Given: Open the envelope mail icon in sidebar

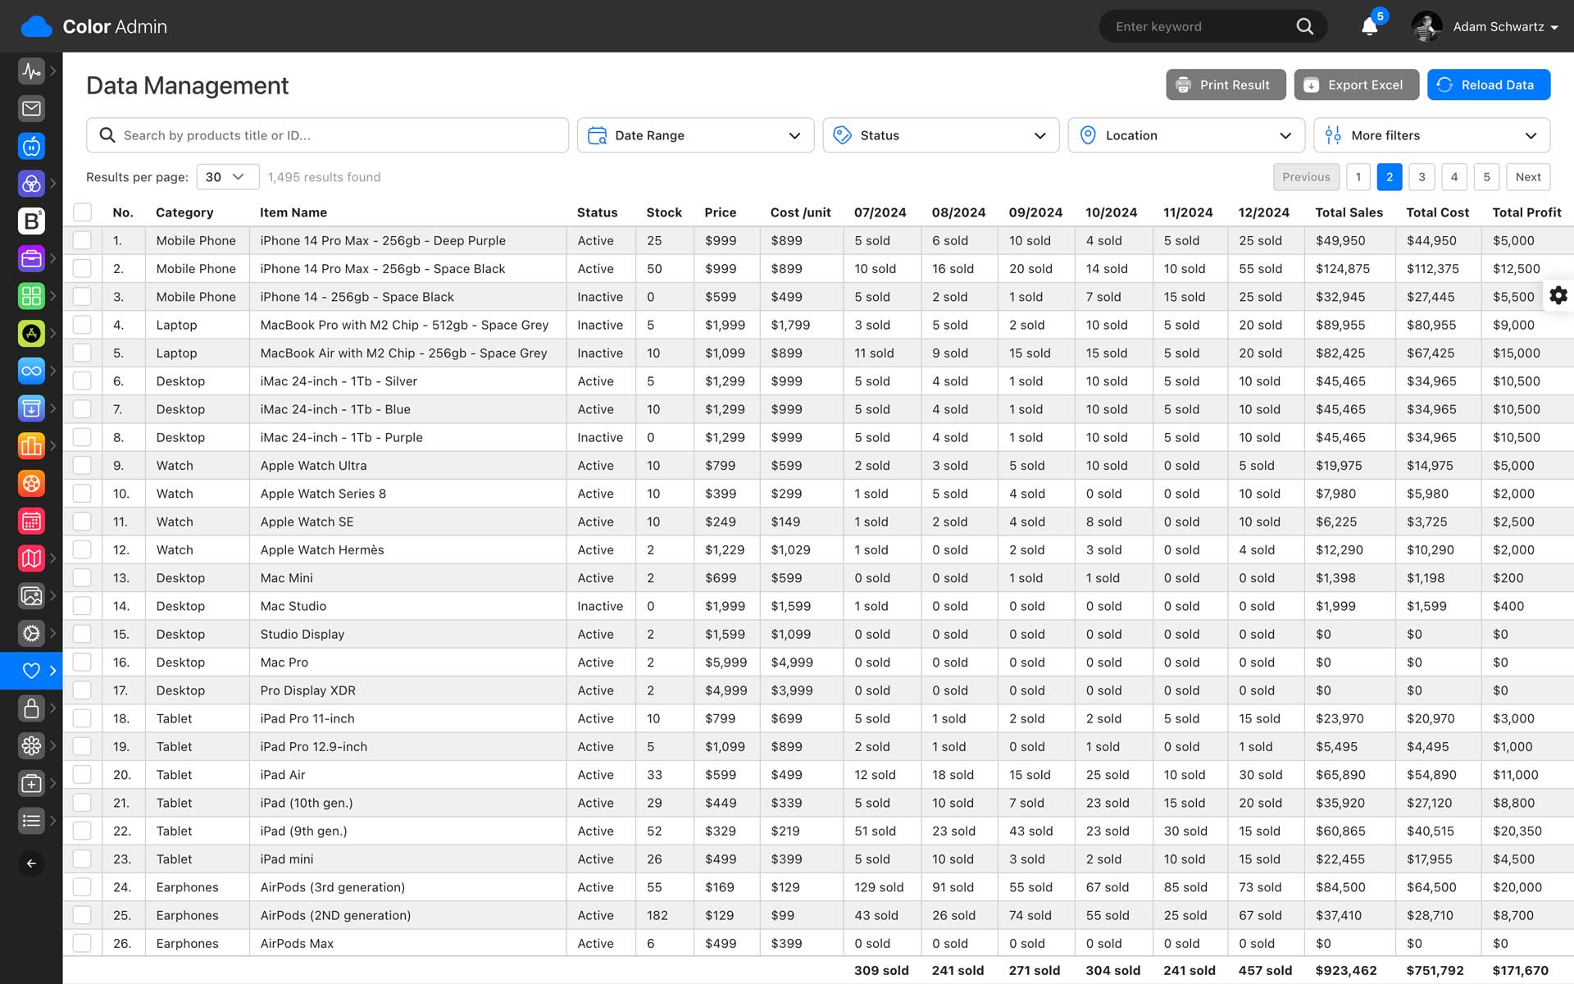Looking at the screenshot, I should click(31, 108).
